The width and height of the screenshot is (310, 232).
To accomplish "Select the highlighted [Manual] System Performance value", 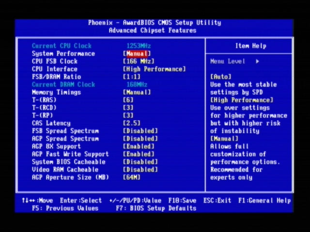I will [137, 54].
